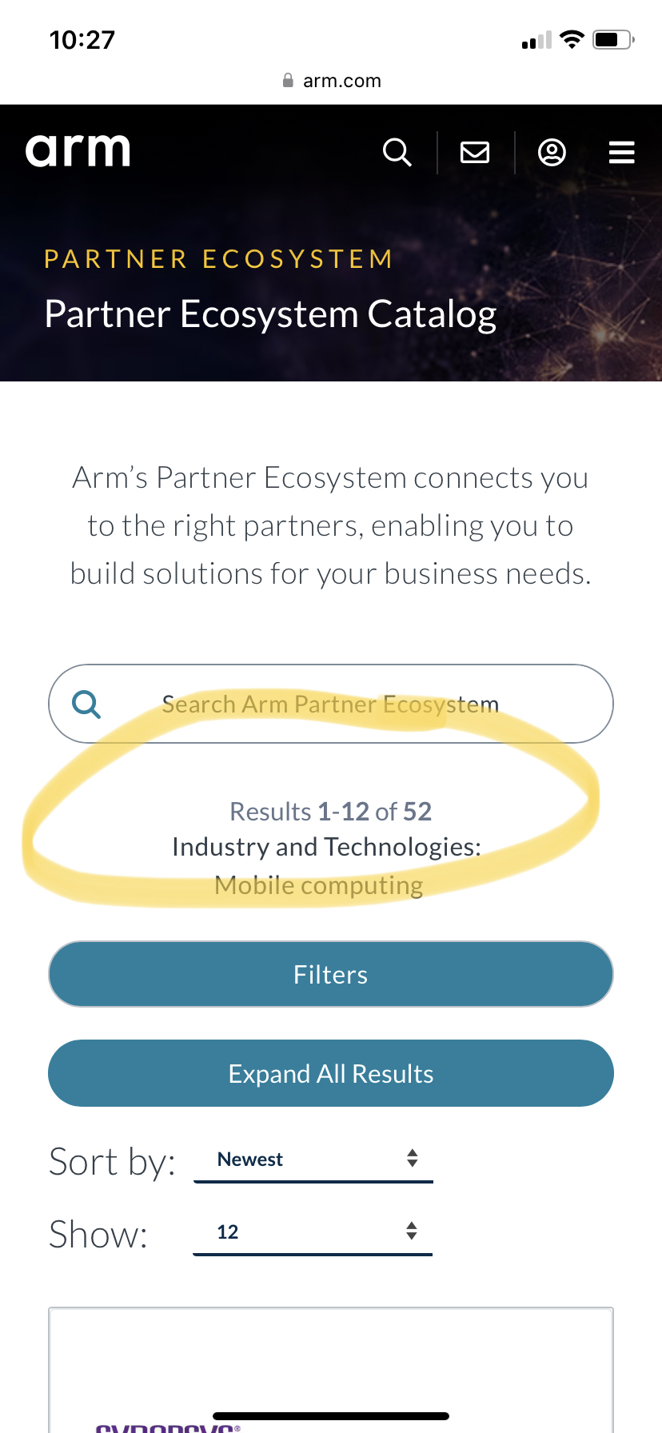Tap the magnifier icon inside search box

(86, 705)
